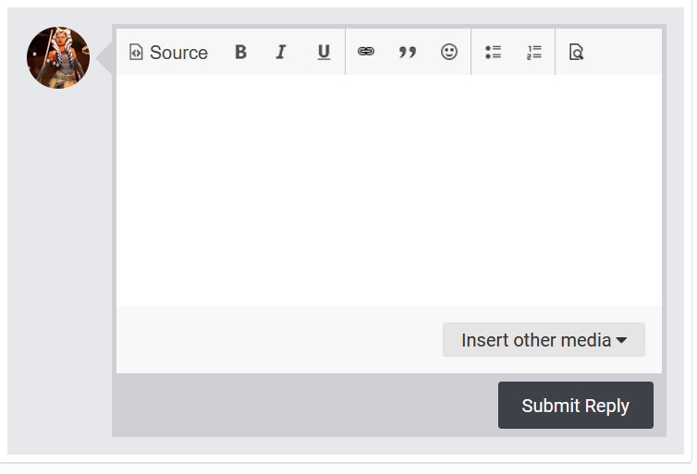Click the "Insert other media" text label
Screen dimensions: 697x474
point(536,340)
